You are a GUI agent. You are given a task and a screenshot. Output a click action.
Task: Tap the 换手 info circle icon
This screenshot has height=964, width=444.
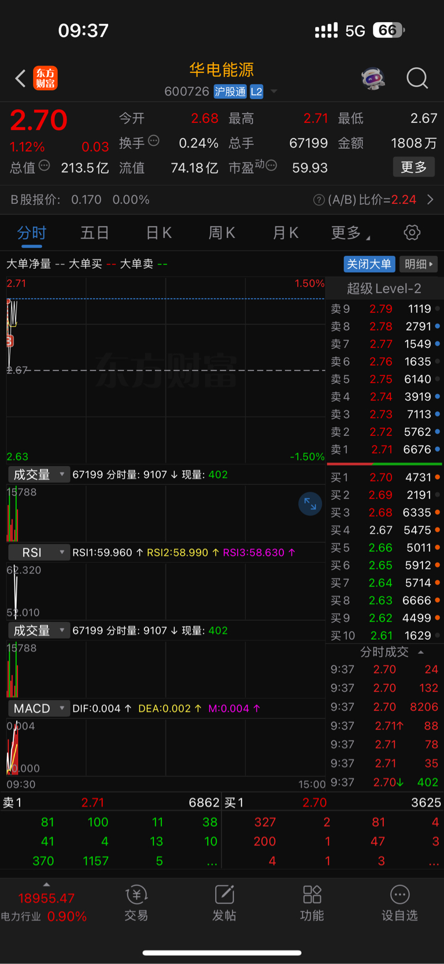pos(154,140)
